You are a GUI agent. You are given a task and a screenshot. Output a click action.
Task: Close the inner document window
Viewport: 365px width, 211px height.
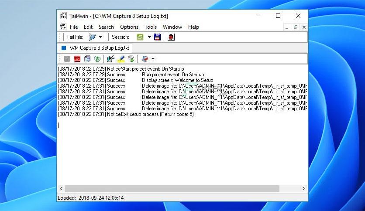304,27
